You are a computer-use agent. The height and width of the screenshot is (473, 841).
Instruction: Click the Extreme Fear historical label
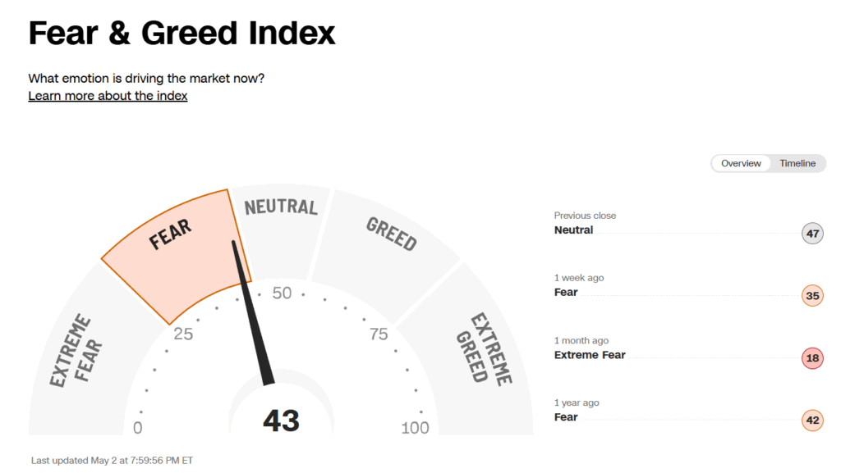click(x=590, y=355)
